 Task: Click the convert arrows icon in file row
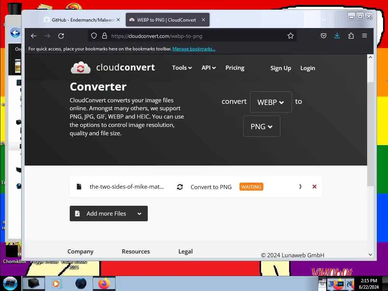pos(180,187)
